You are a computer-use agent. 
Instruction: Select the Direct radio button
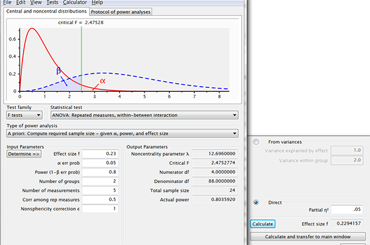point(256,202)
